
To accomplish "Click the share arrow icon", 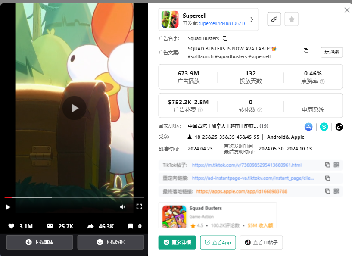I will pyautogui.click(x=90, y=226).
